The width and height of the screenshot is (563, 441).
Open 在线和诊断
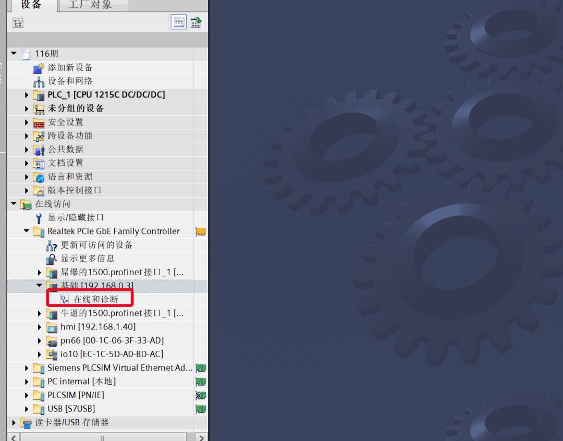95,300
